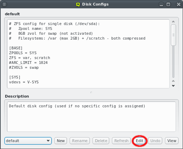Close the Disk Configs window
Image resolution: width=183 pixels, height=149 pixels.
pyautogui.click(x=178, y=5)
